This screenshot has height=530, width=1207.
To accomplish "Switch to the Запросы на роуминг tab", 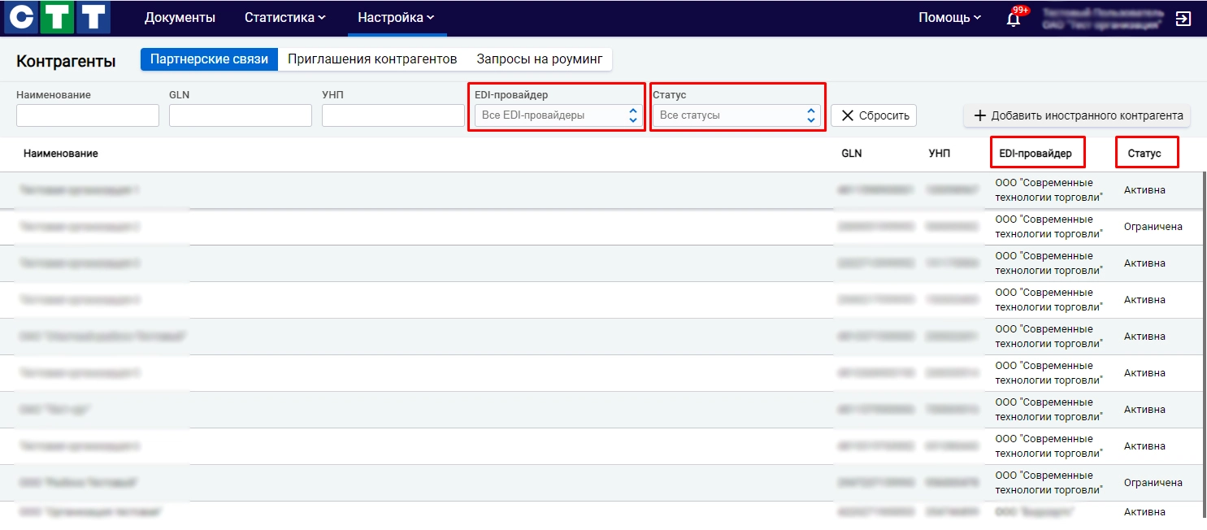I will click(540, 59).
